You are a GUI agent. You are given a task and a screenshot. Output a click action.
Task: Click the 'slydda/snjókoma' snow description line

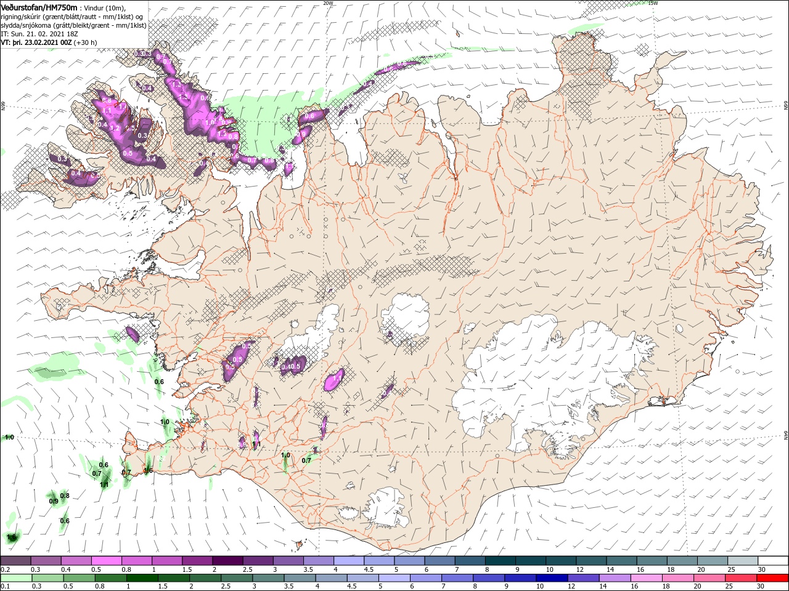coord(73,25)
